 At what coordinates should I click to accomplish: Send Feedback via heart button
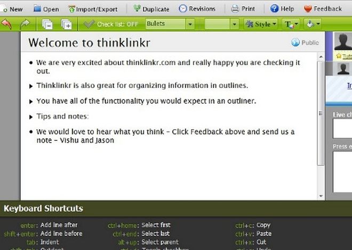point(322,9)
